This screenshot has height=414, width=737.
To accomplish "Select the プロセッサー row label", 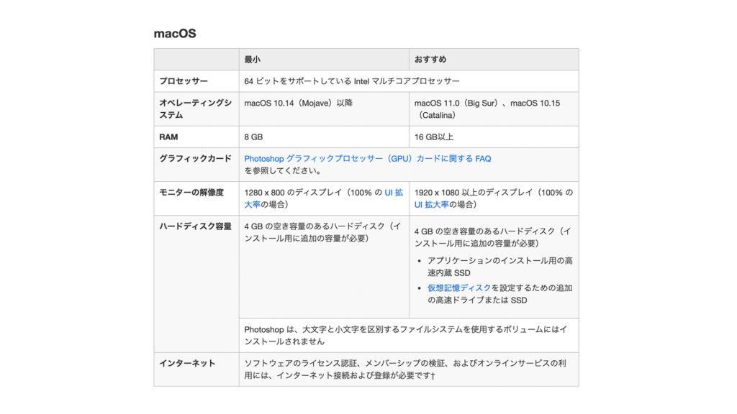I will click(184, 81).
